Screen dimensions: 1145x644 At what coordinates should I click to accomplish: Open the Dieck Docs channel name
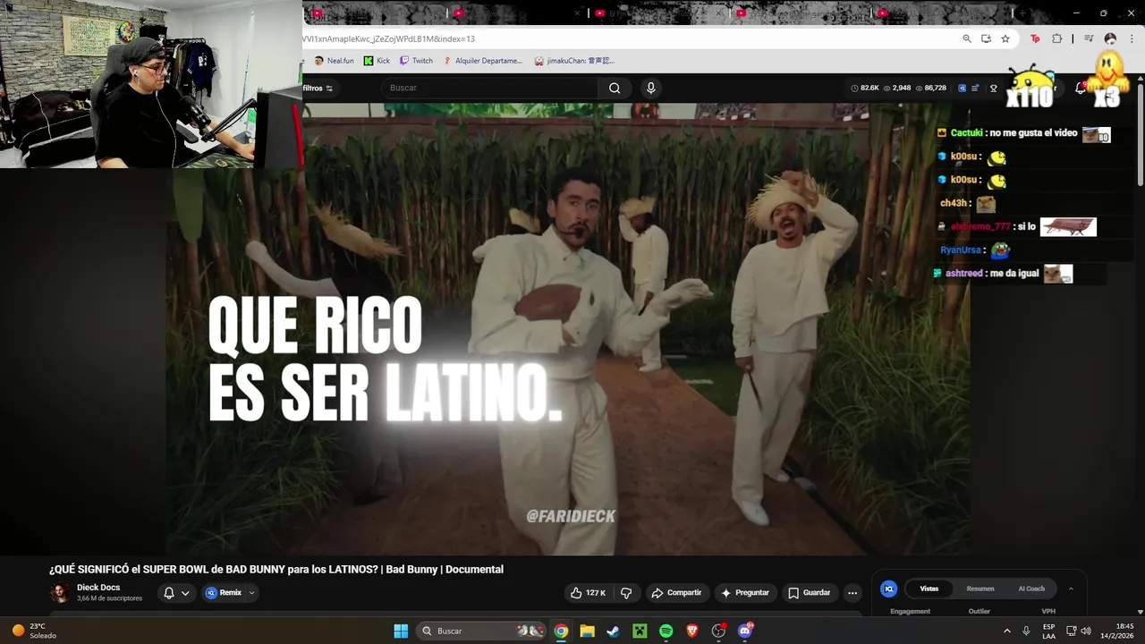[x=98, y=588]
